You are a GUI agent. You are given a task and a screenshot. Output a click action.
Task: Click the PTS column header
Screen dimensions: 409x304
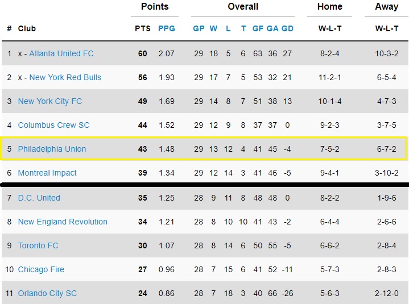tap(142, 28)
